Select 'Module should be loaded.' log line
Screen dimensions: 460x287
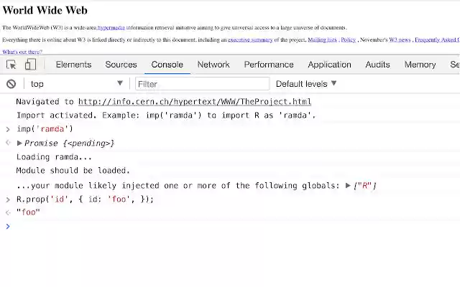click(x=73, y=171)
